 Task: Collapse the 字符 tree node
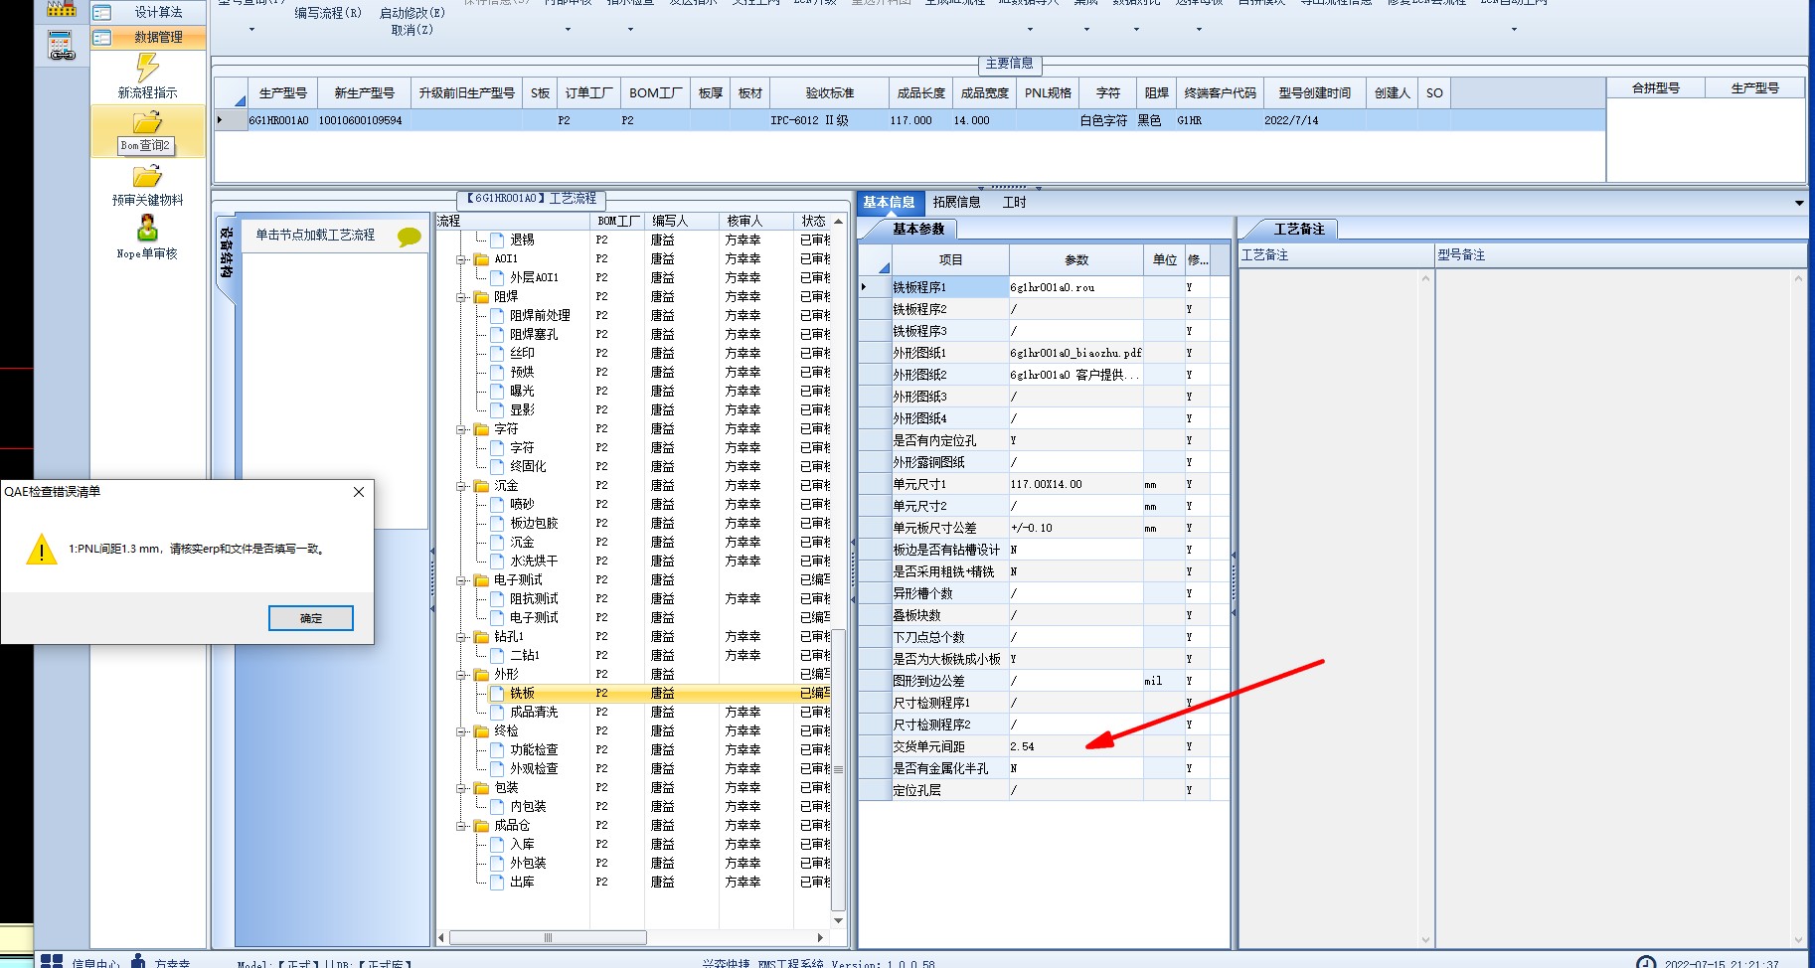coord(462,429)
